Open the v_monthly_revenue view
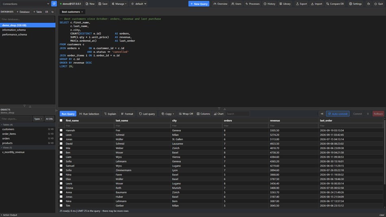 click(x=28, y=152)
